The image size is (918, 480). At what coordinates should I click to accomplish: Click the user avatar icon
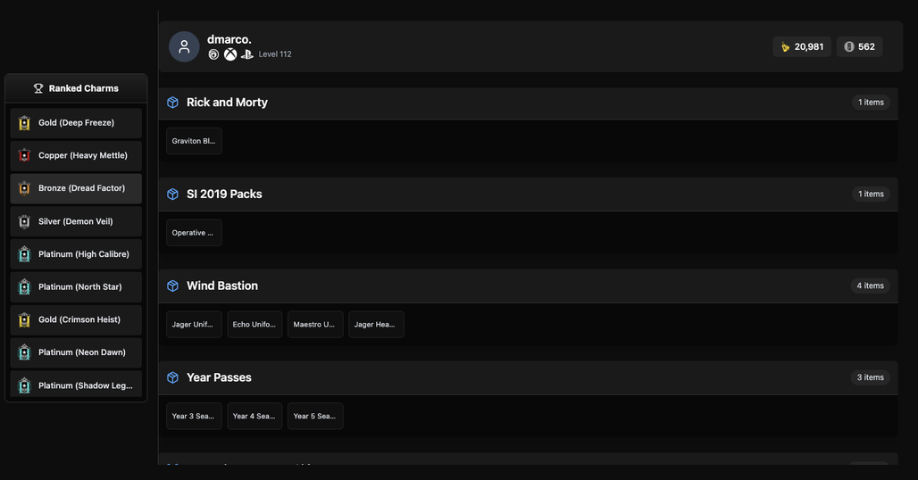[x=184, y=46]
